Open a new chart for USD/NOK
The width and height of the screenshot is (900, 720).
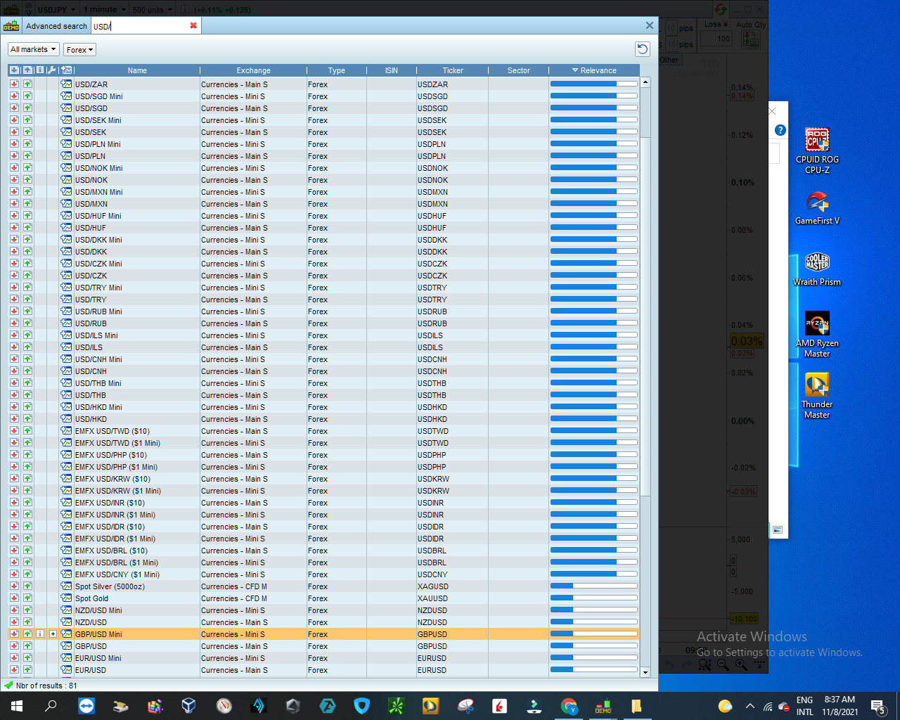[x=66, y=179]
